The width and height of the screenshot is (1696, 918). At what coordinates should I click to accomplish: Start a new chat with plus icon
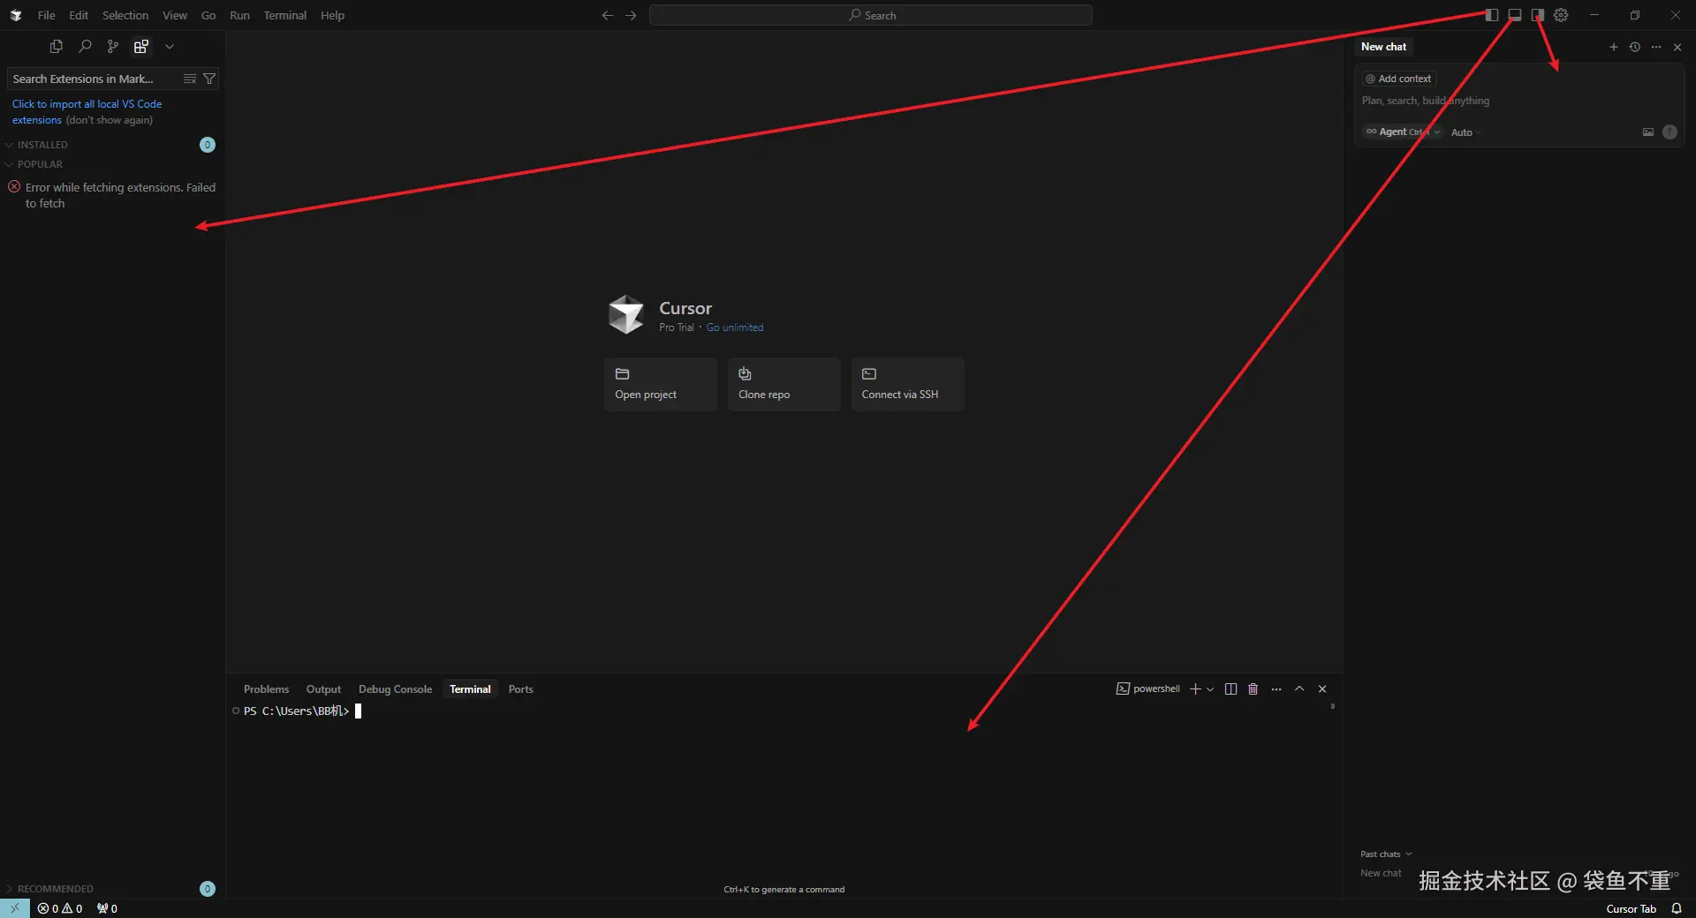[1614, 47]
